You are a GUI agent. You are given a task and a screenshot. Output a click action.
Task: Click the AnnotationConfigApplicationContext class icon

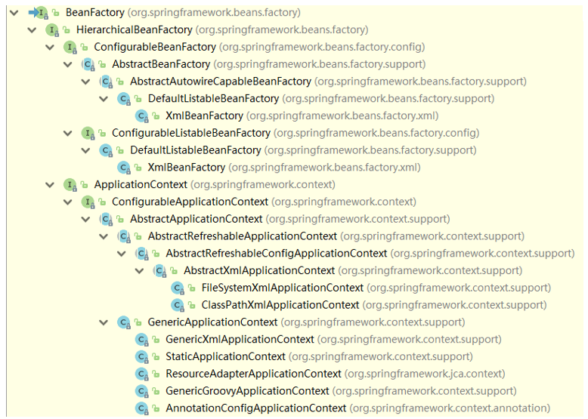tap(141, 408)
